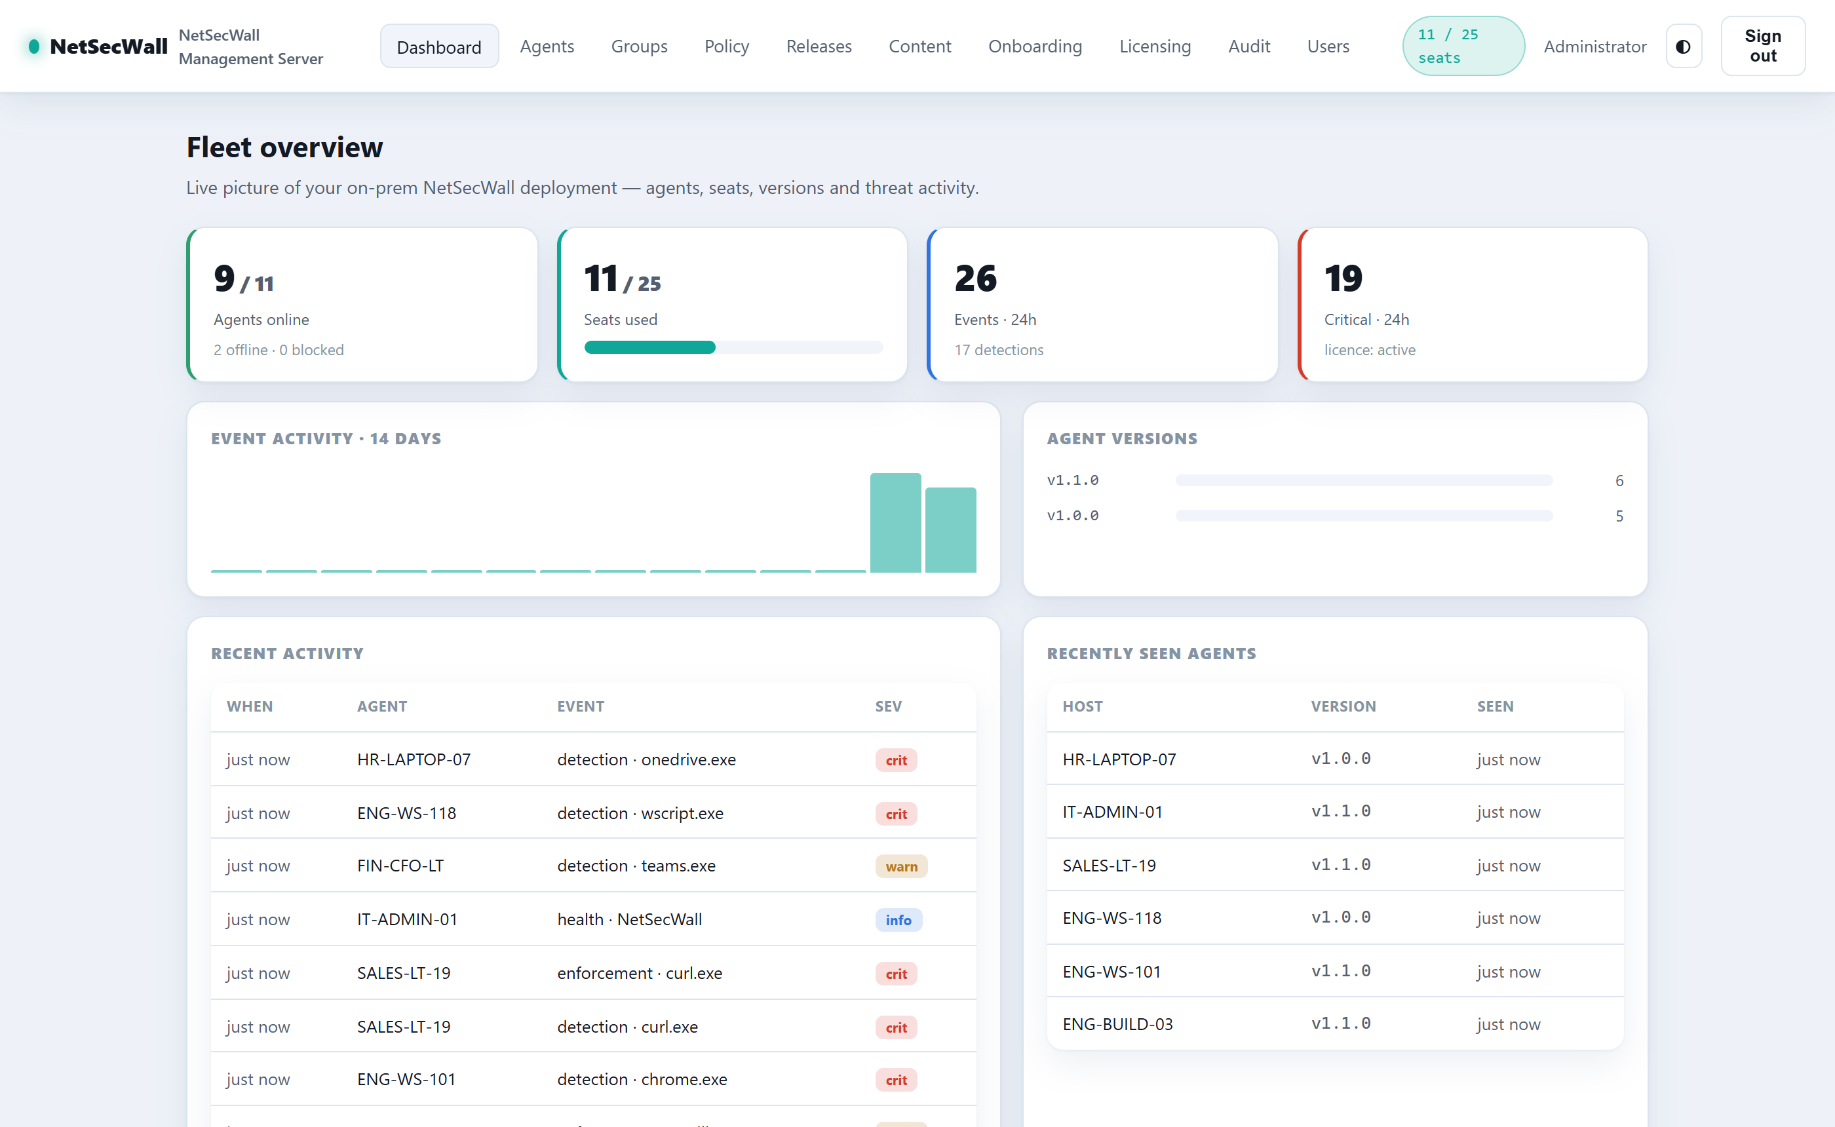Click the crit badge for enforcement curl.exe
The image size is (1835, 1127).
(896, 974)
